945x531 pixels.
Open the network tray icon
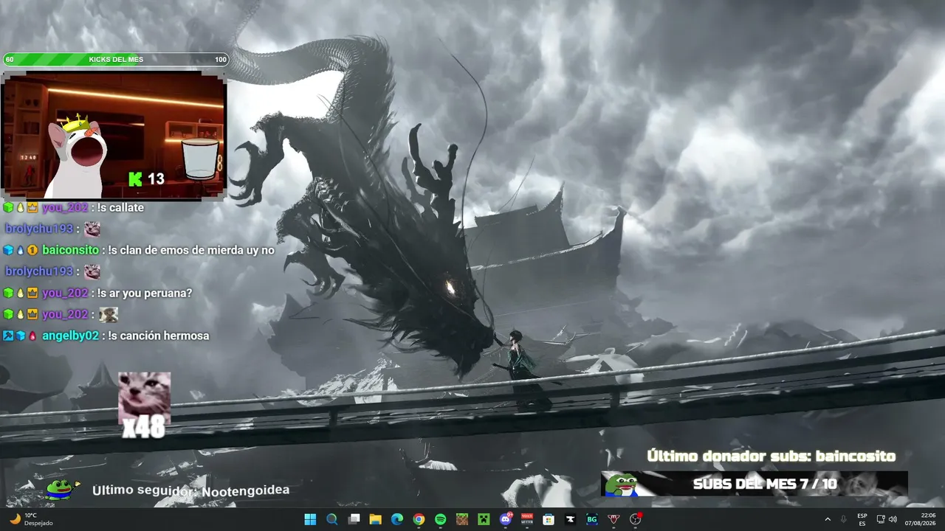(x=881, y=519)
